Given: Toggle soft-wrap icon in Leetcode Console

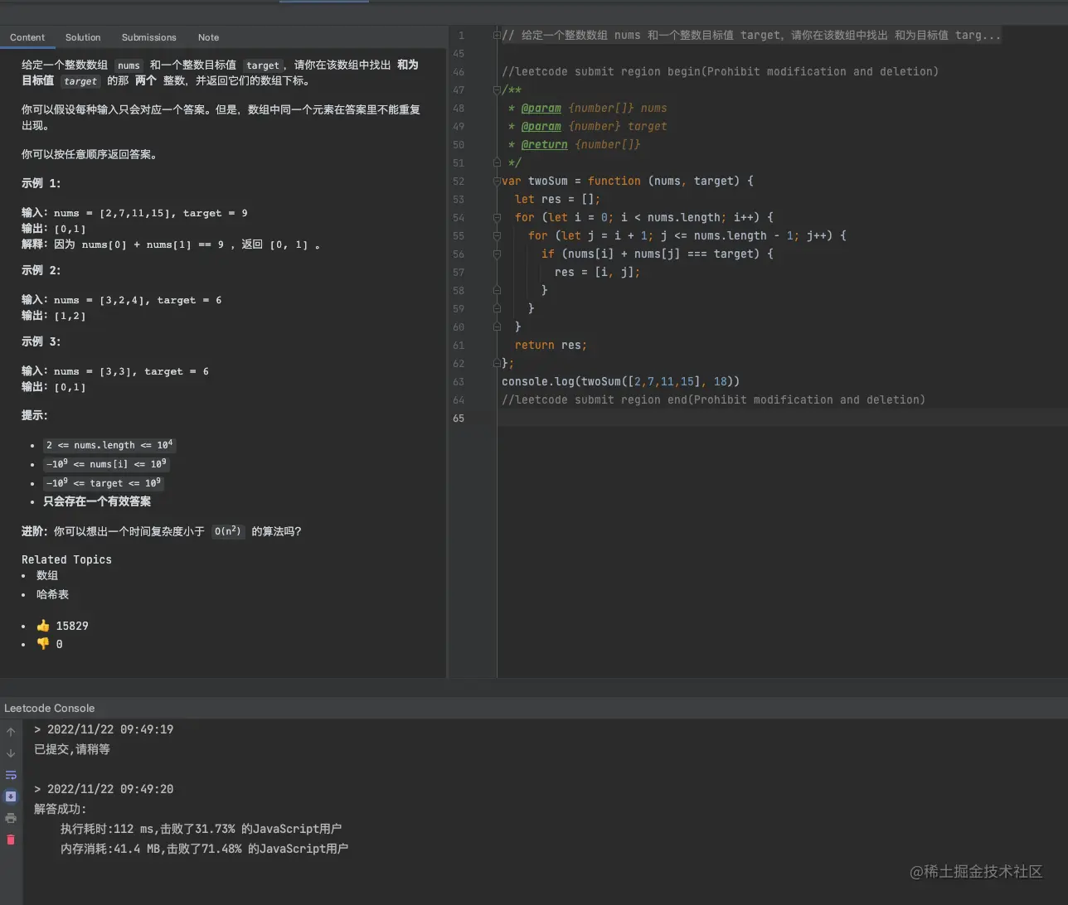Looking at the screenshot, I should click(11, 775).
